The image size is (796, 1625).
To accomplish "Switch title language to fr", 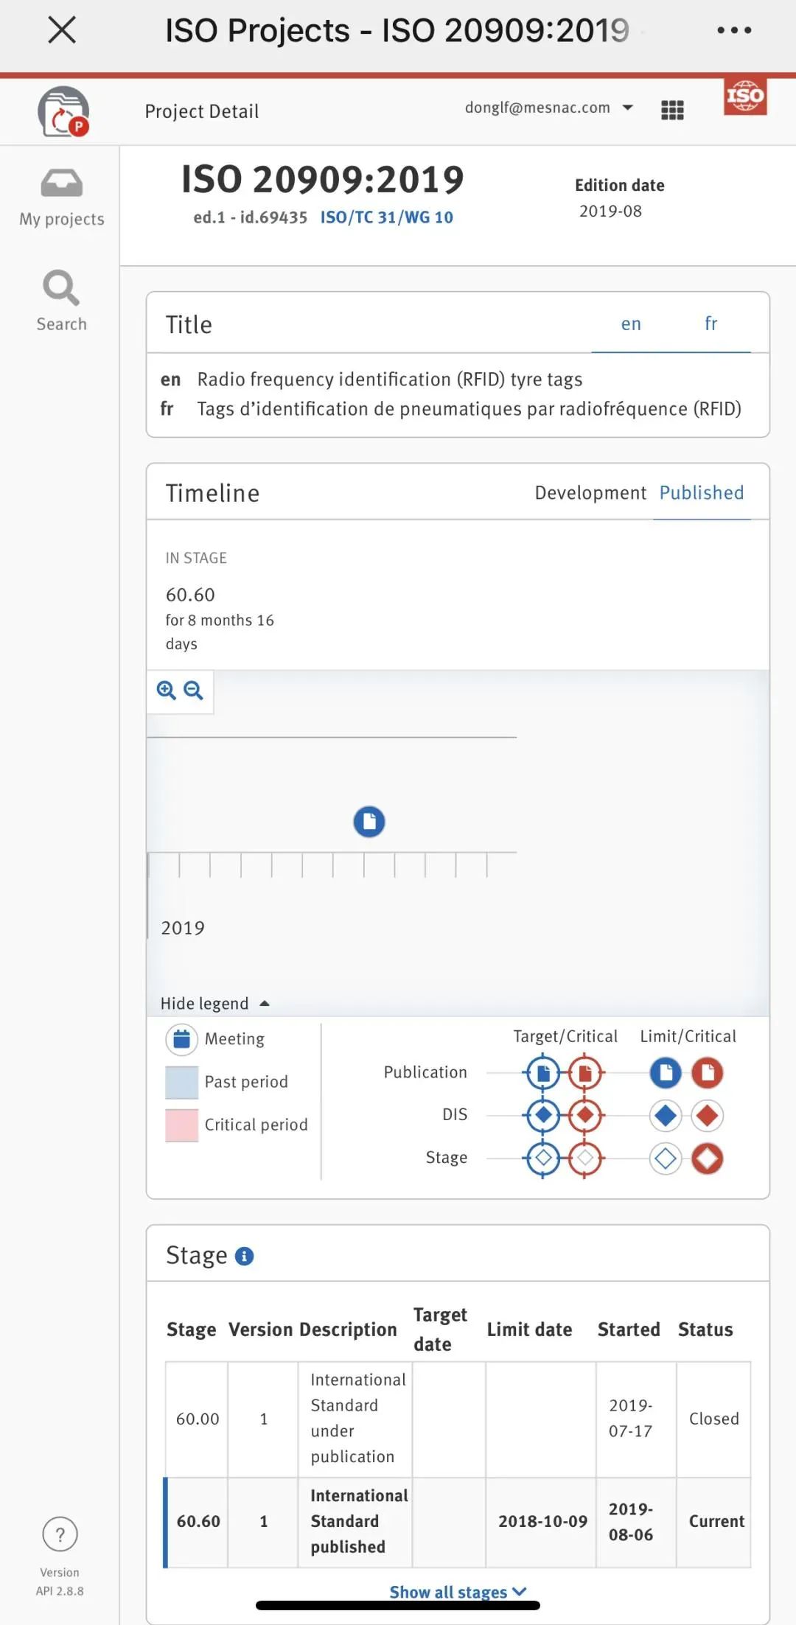I will (x=711, y=324).
